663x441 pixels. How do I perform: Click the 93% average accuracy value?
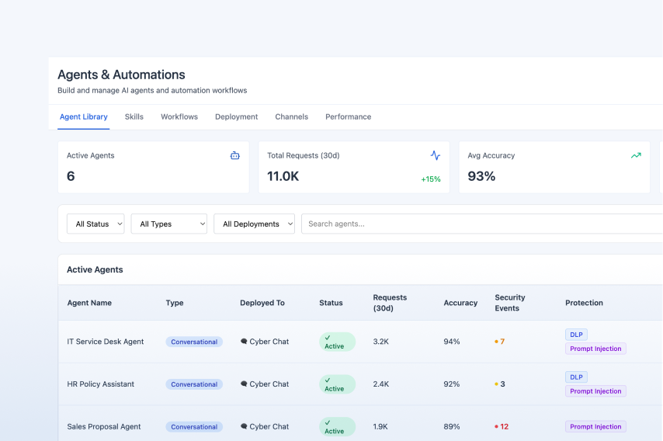tap(481, 176)
